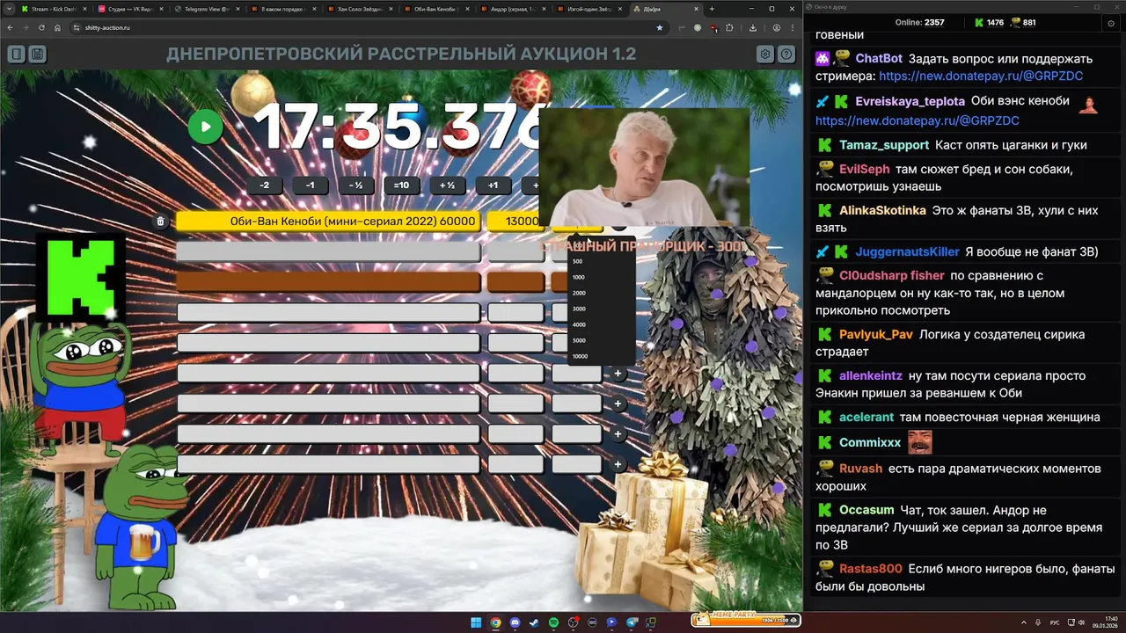This screenshot has width=1126, height=633.
Task: Open the Chrome three-dot menu
Action: coord(793,27)
